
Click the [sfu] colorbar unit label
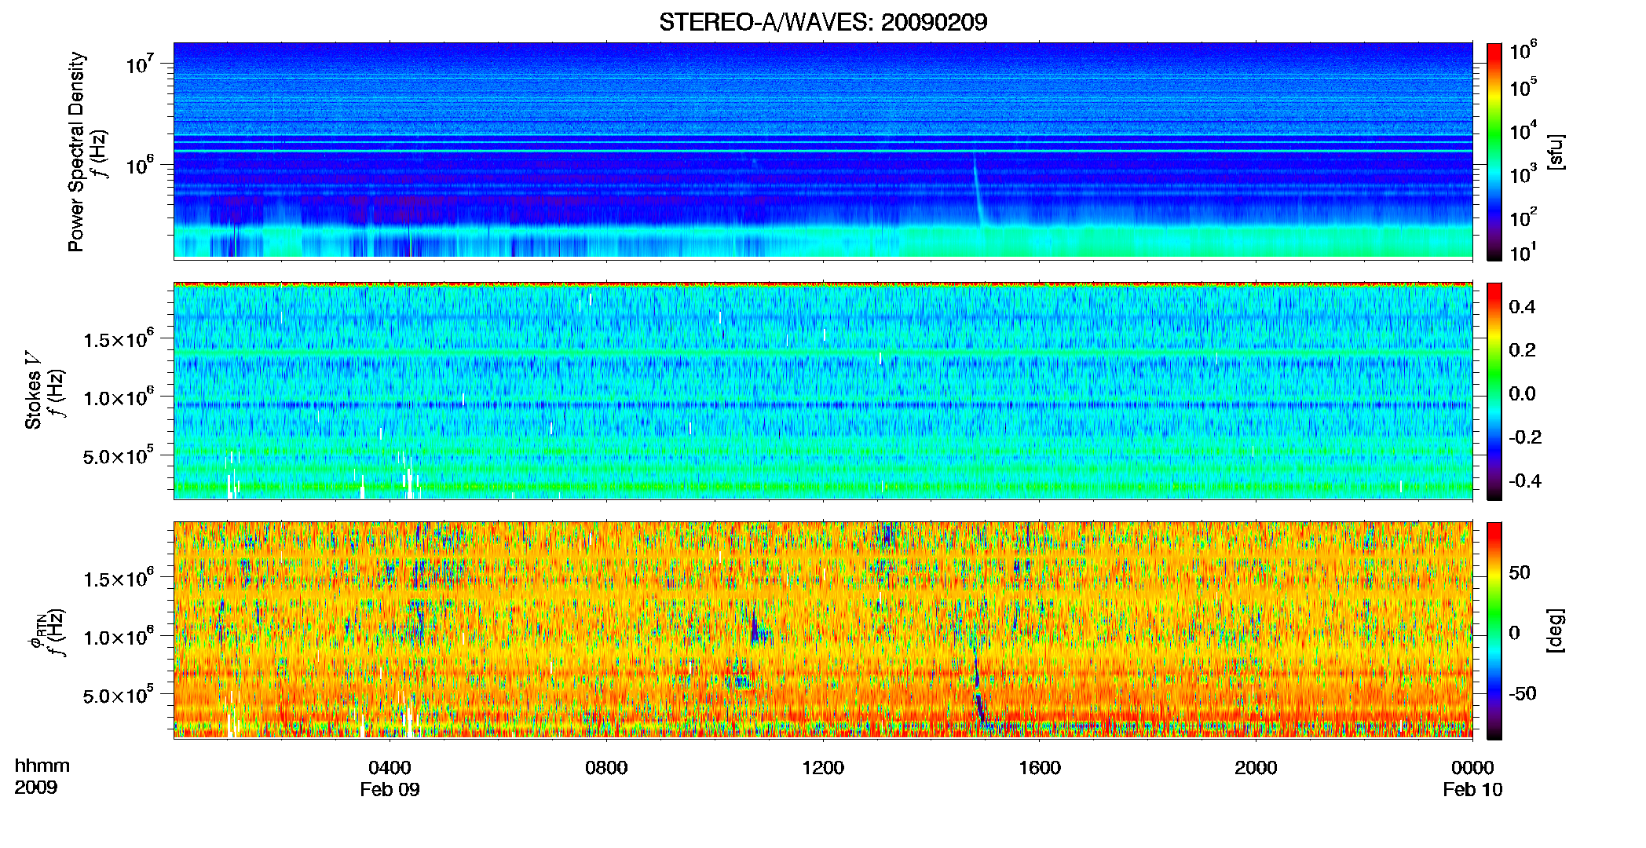[x=1555, y=152]
